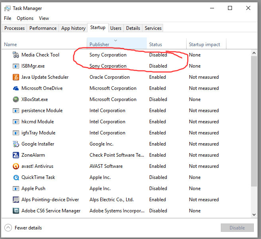This screenshot has height=239, width=261.
Task: Select the igfxTray Module name
Action: (x=38, y=133)
